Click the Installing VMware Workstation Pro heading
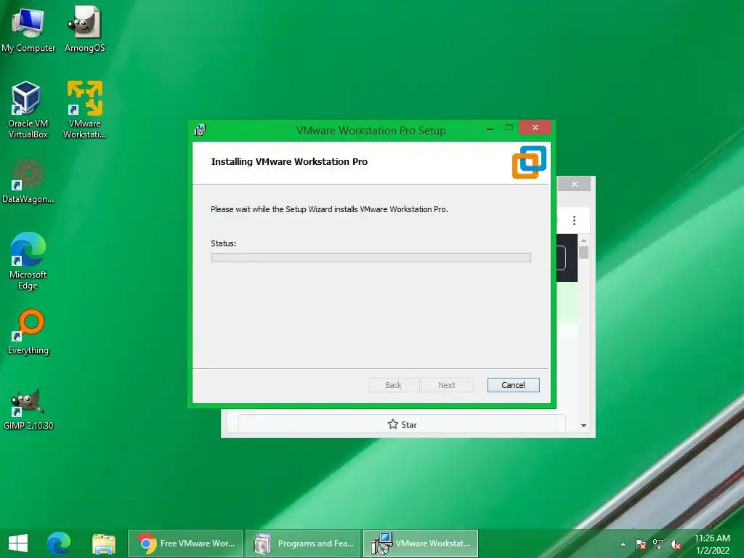 coord(289,161)
